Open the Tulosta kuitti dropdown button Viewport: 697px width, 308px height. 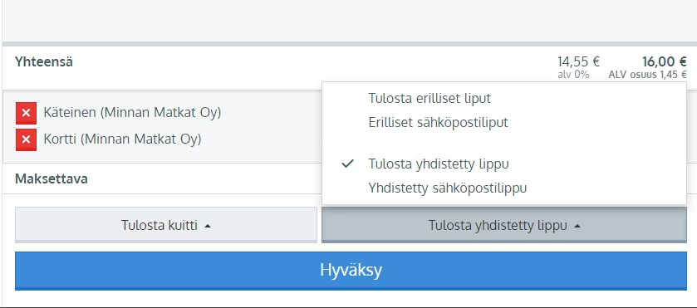coord(166,225)
